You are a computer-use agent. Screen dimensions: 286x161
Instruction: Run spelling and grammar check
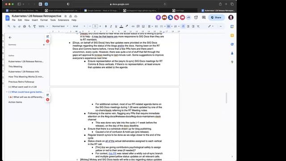[x=29, y=26]
